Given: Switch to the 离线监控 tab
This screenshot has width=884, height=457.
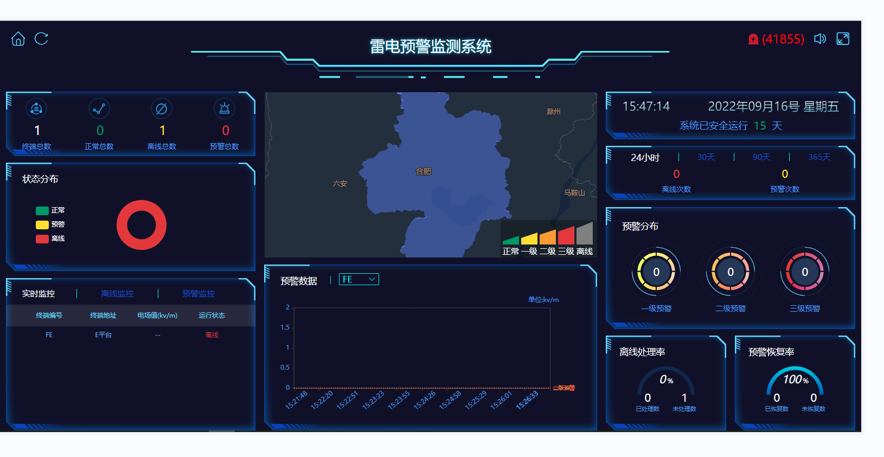Looking at the screenshot, I should (x=117, y=294).
